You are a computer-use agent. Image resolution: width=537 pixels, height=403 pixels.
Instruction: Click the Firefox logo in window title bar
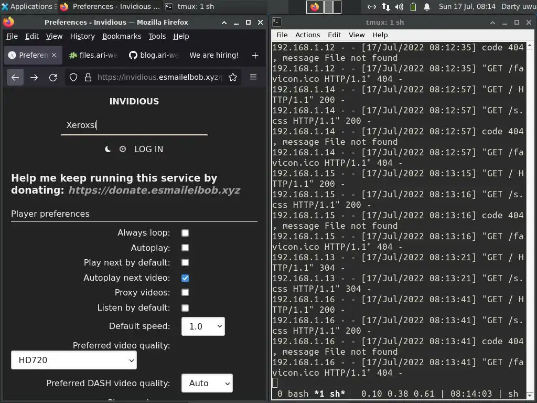(x=8, y=22)
